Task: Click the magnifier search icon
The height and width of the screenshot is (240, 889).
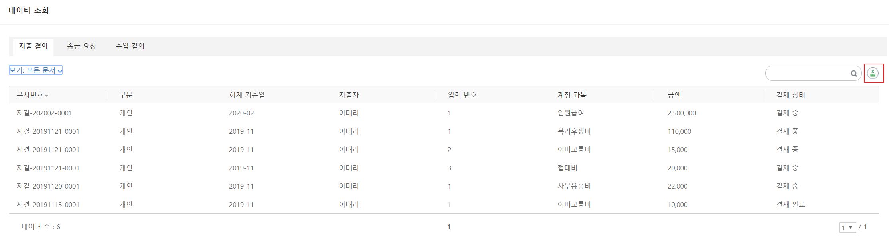Action: tap(854, 74)
